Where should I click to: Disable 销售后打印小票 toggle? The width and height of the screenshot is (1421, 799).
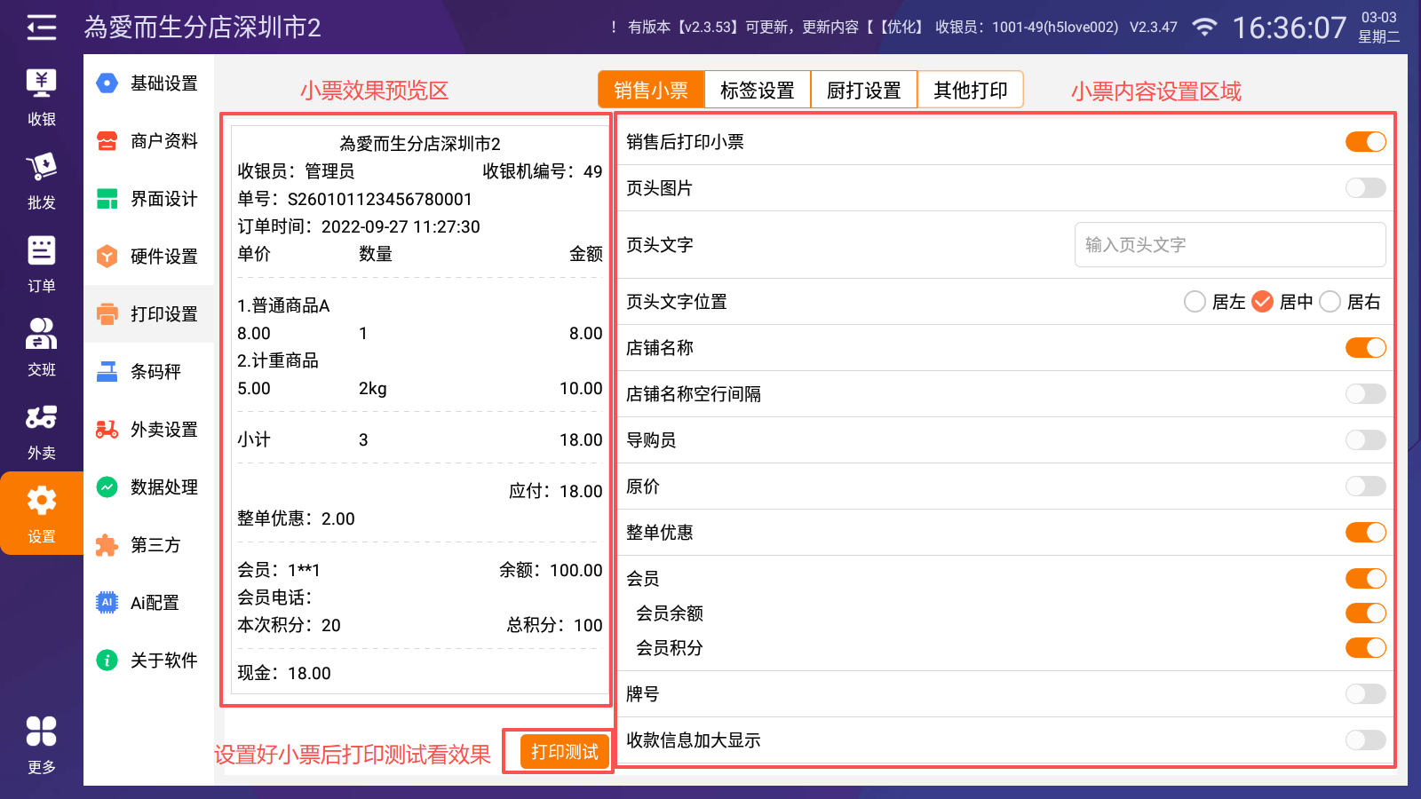[1365, 142]
